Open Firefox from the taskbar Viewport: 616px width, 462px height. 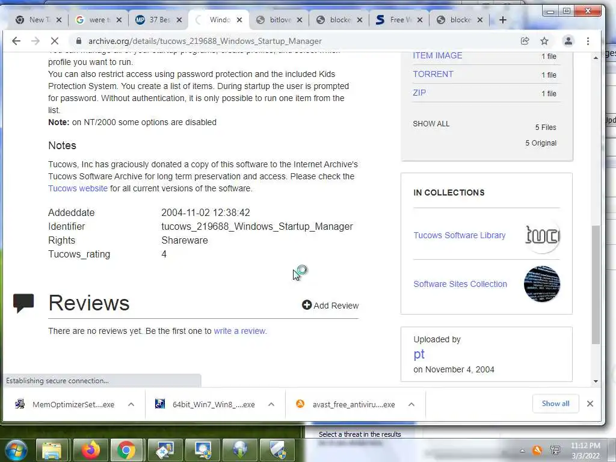(x=90, y=450)
